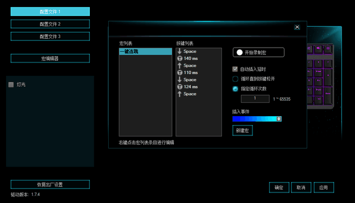Select 指定循环次数 radio option
The height and width of the screenshot is (203, 355).
(x=235, y=89)
